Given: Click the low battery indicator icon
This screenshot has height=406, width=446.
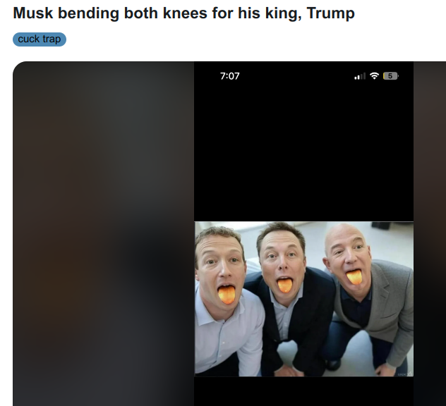Looking at the screenshot, I should point(390,76).
